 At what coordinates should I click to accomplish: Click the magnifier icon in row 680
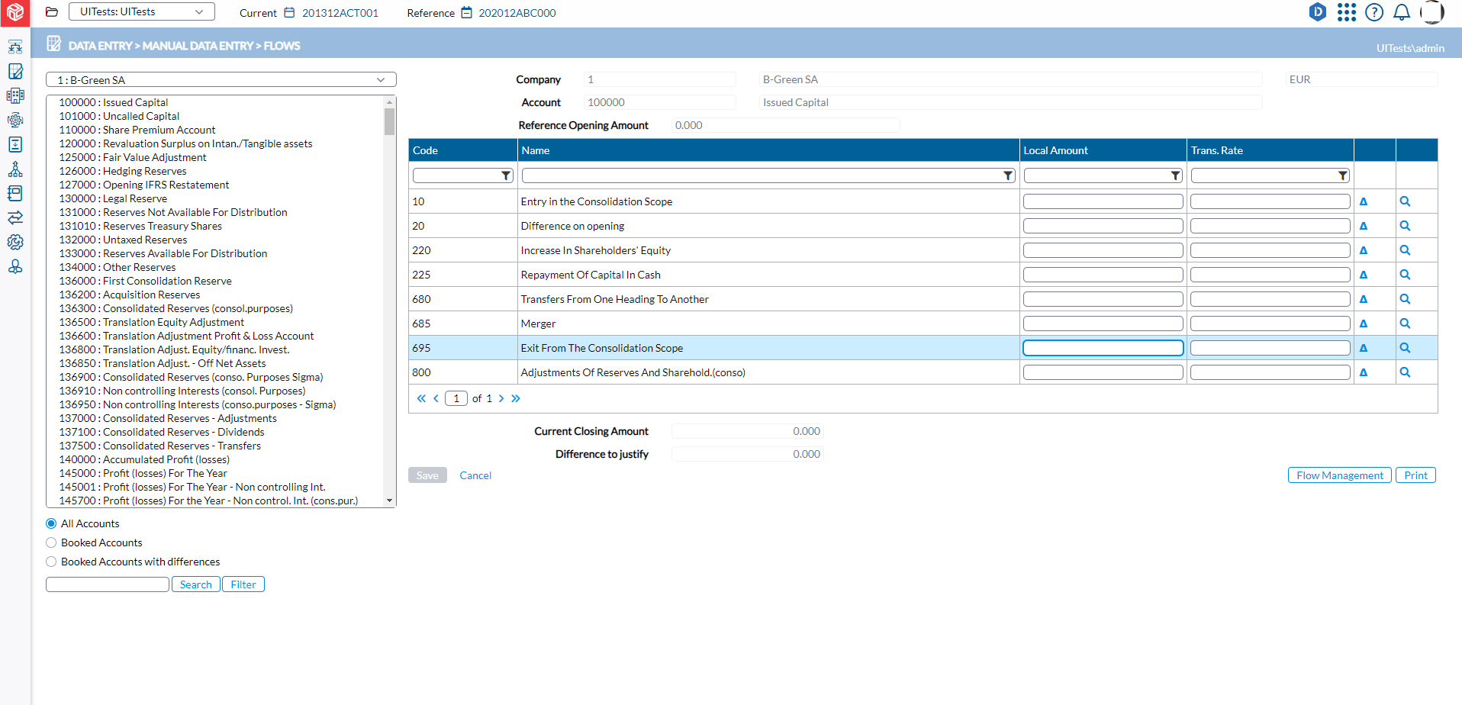pos(1405,299)
